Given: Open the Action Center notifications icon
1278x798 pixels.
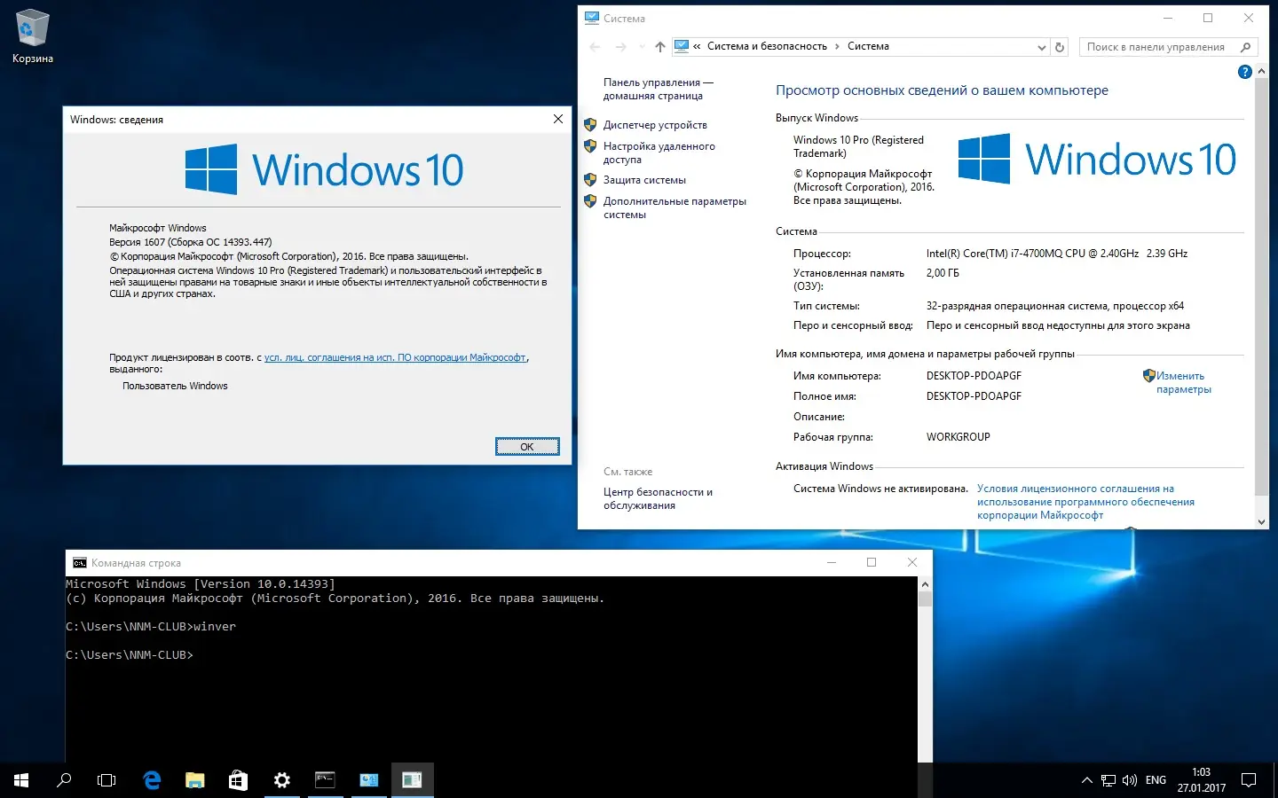Looking at the screenshot, I should point(1249,780).
